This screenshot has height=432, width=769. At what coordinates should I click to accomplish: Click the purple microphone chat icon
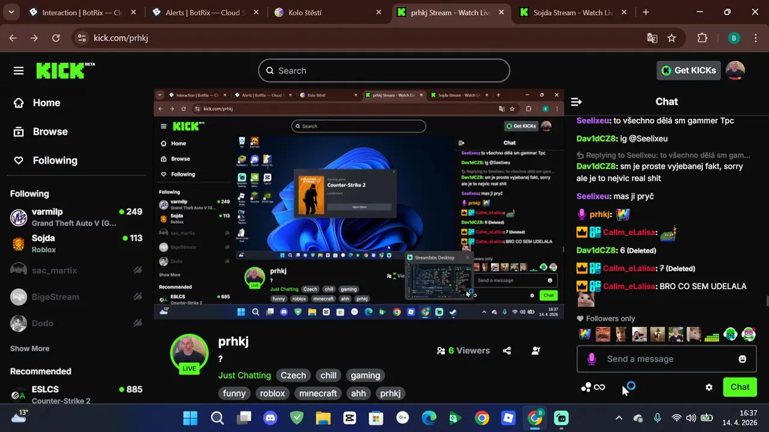pos(592,359)
